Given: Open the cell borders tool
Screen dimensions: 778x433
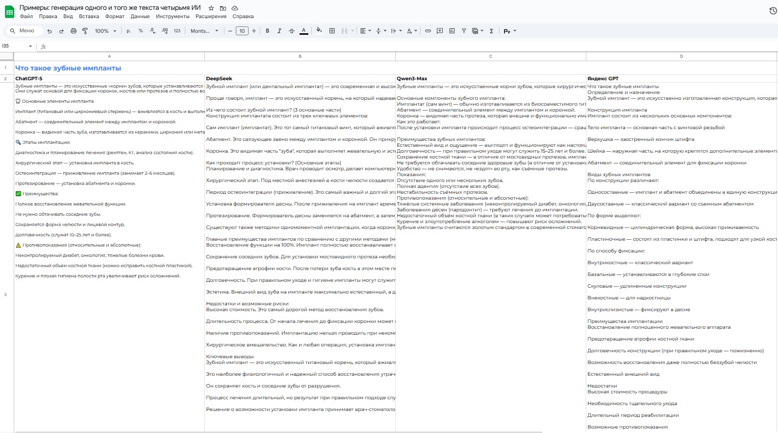Looking at the screenshot, I should (332, 31).
